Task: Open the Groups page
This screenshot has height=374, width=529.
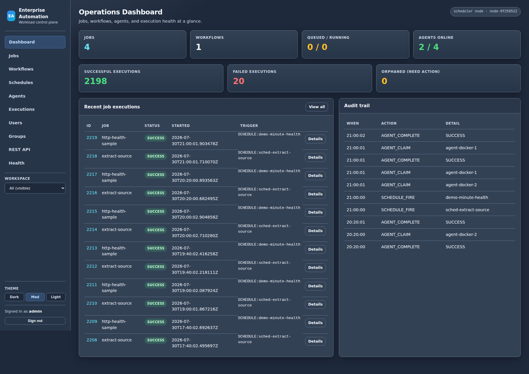Action: pyautogui.click(x=35, y=136)
